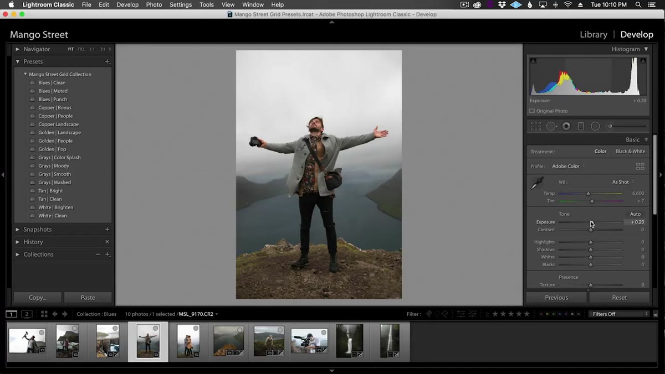Select the videographer with camera thumbnail

(309, 341)
